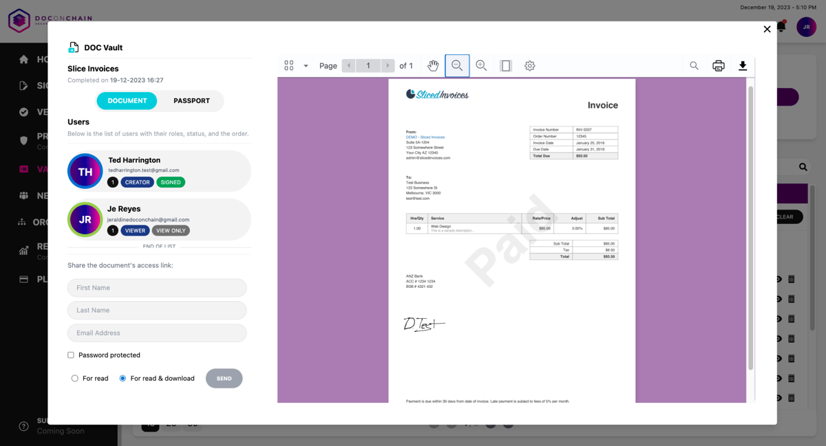Enable the Password protected checkbox
This screenshot has height=446, width=826.
70,355
